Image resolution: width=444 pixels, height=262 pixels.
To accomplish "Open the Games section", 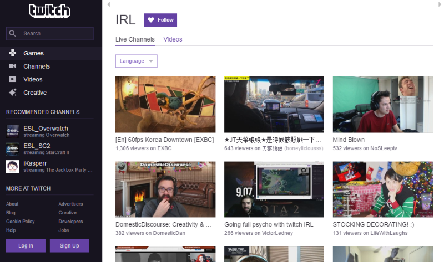I will pos(51,53).
